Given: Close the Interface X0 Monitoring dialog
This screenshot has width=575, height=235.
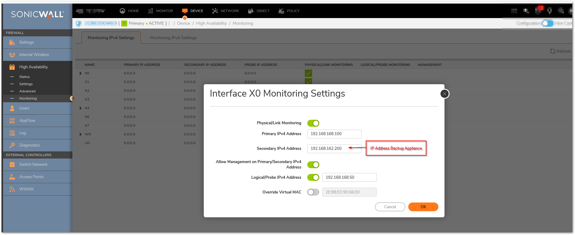Looking at the screenshot, I should click(444, 94).
